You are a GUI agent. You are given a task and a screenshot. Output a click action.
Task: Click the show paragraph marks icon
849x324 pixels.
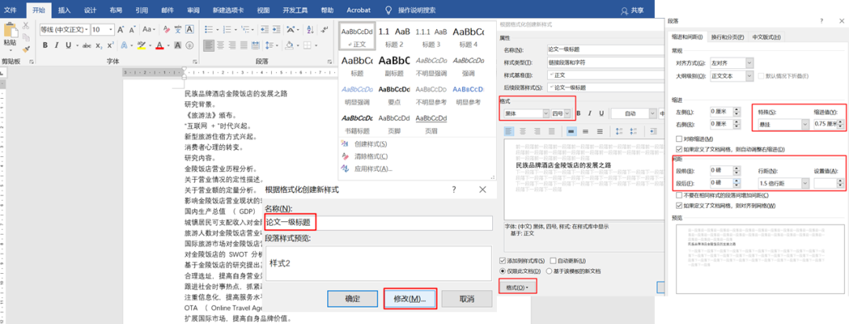[x=325, y=30]
